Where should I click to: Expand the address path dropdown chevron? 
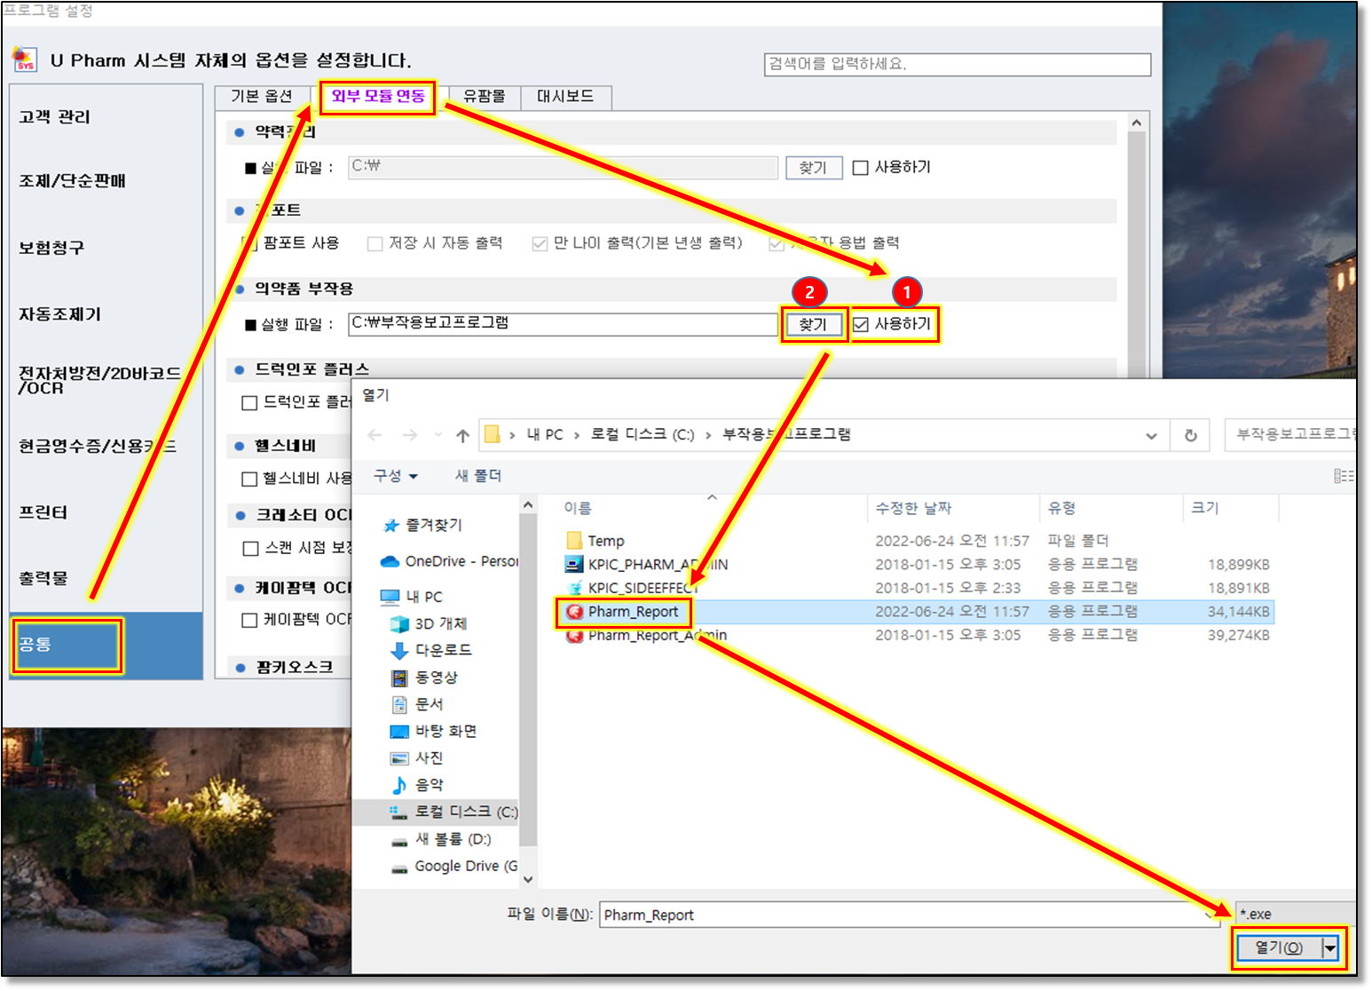coord(1151,435)
